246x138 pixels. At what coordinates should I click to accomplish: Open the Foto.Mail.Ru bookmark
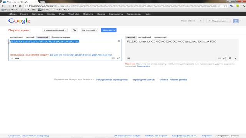[x=10, y=10]
